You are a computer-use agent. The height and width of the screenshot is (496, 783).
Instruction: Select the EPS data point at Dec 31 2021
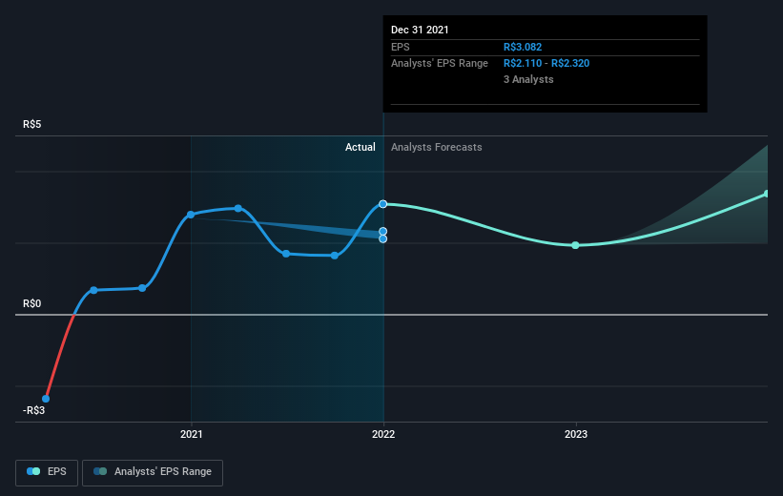click(383, 204)
